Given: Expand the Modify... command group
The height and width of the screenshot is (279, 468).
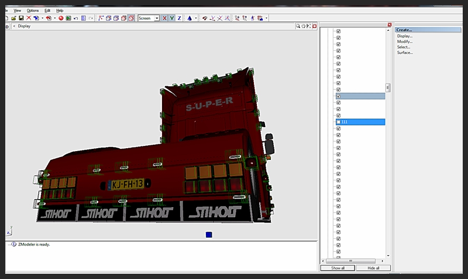Looking at the screenshot, I should (x=405, y=41).
